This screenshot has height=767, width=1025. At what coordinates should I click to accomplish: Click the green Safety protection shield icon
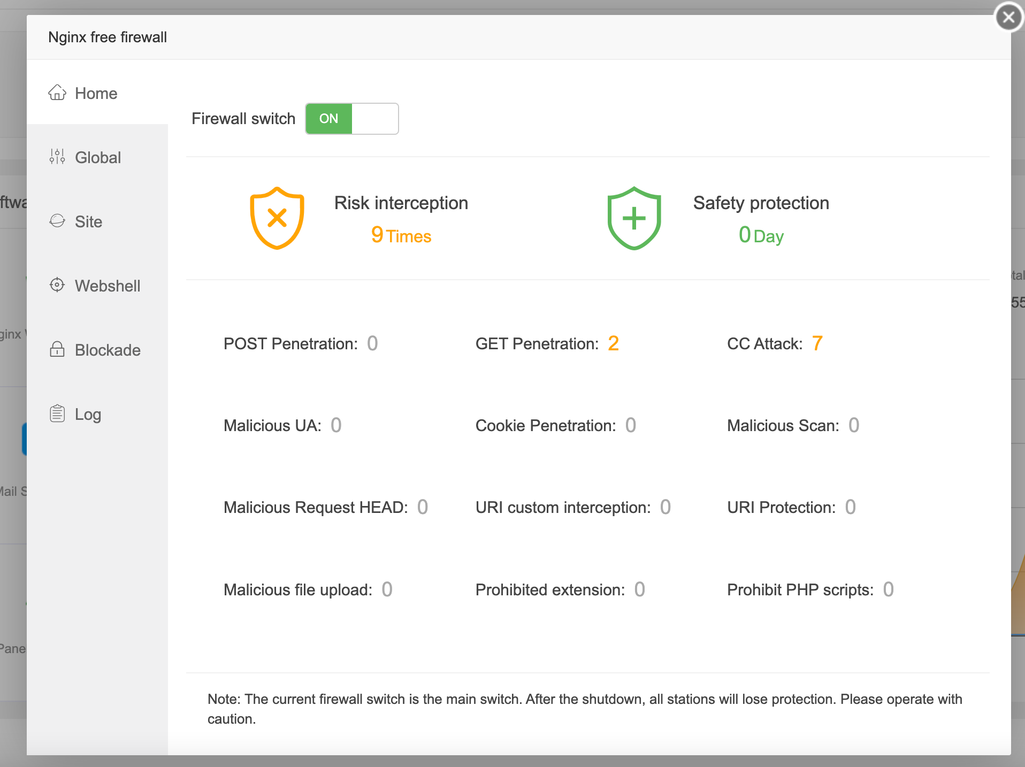tap(634, 218)
